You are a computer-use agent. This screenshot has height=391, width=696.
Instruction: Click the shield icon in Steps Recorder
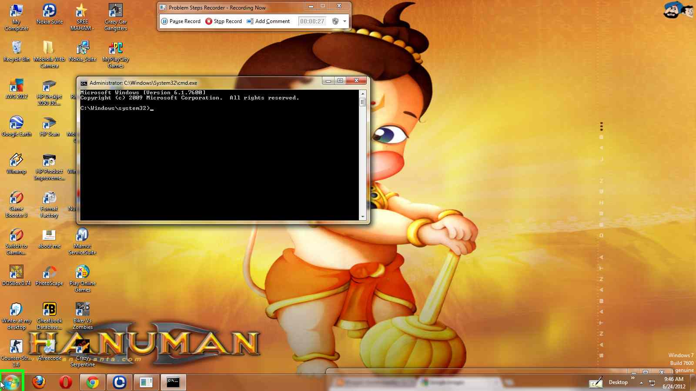point(335,21)
